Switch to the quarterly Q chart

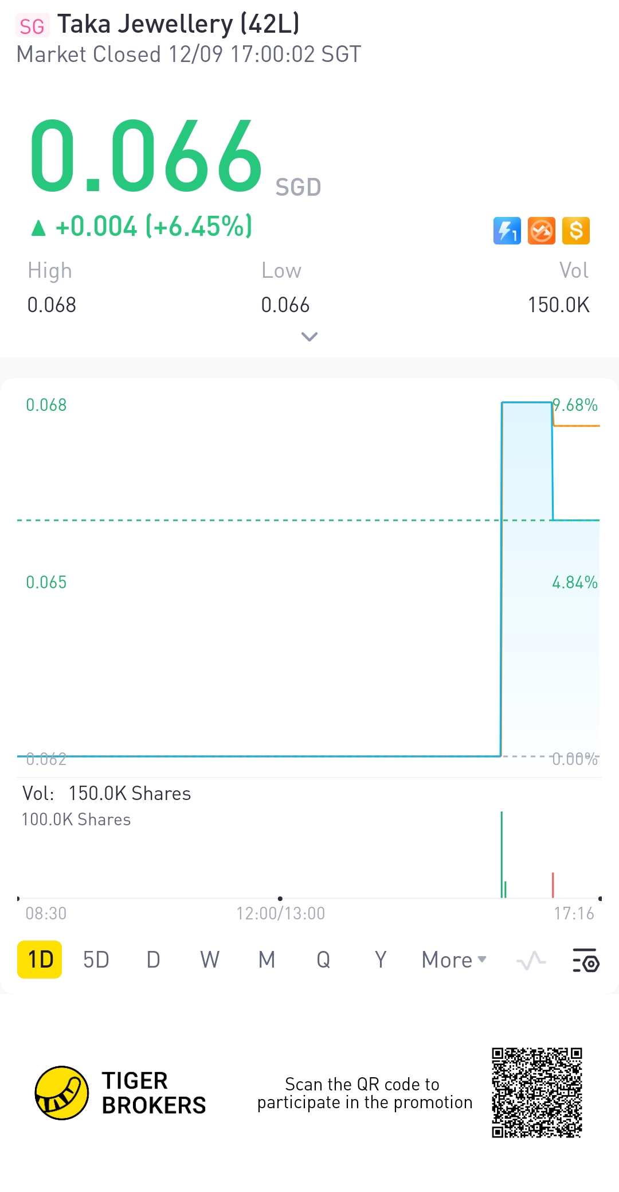pyautogui.click(x=323, y=960)
